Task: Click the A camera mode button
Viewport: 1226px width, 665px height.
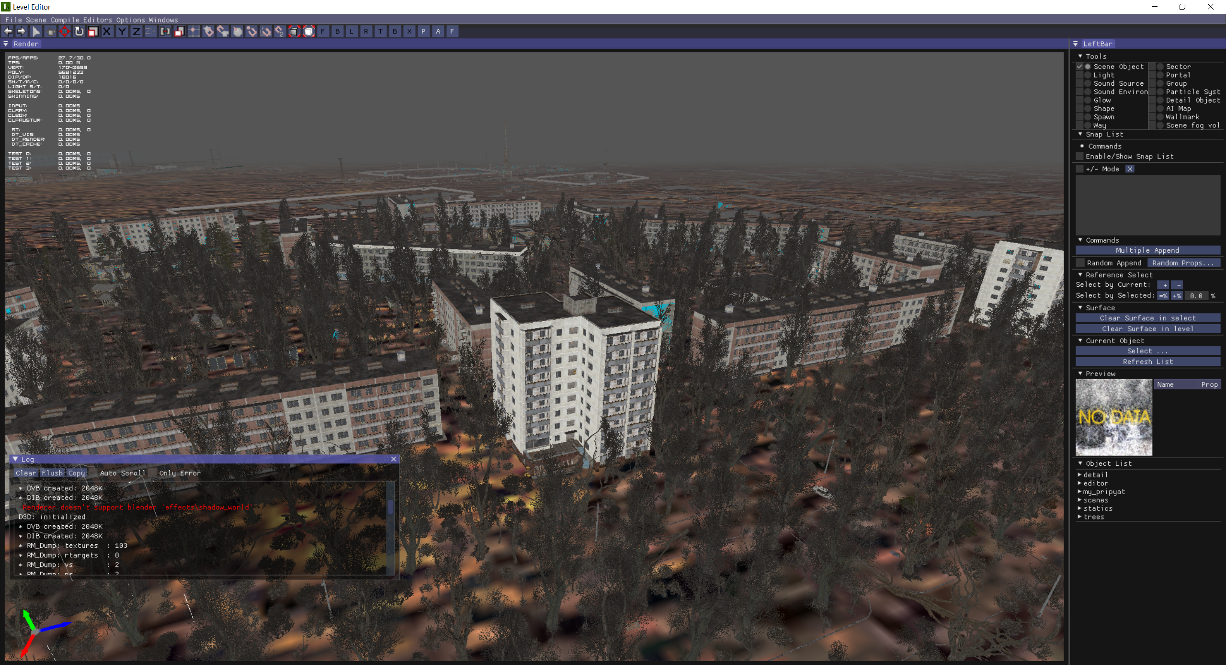Action: coord(438,32)
